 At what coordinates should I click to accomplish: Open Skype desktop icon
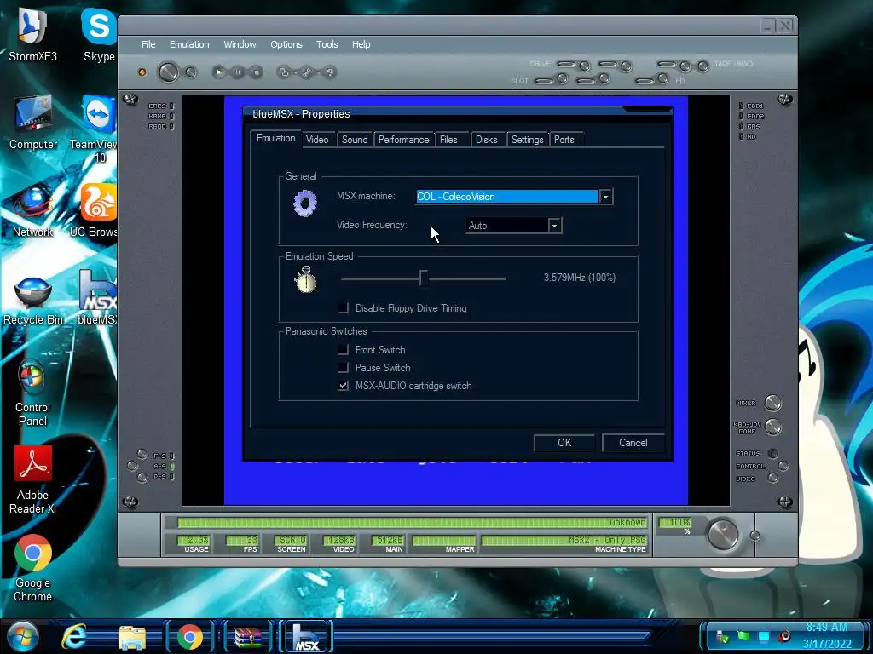pos(99,34)
